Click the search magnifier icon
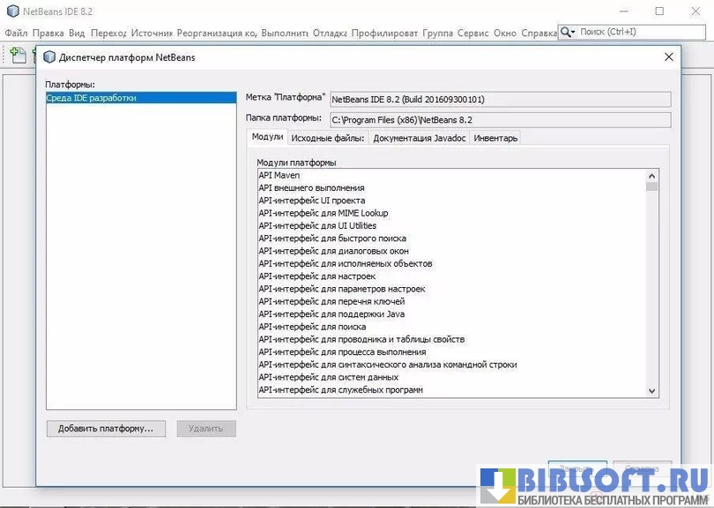 [x=568, y=32]
